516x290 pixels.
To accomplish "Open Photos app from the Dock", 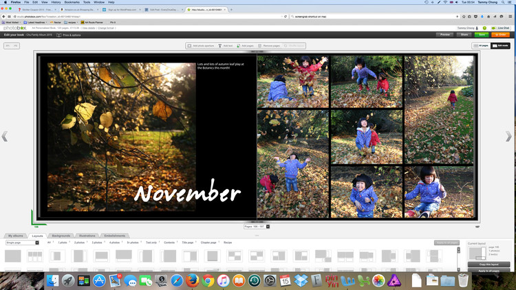I will point(378,280).
